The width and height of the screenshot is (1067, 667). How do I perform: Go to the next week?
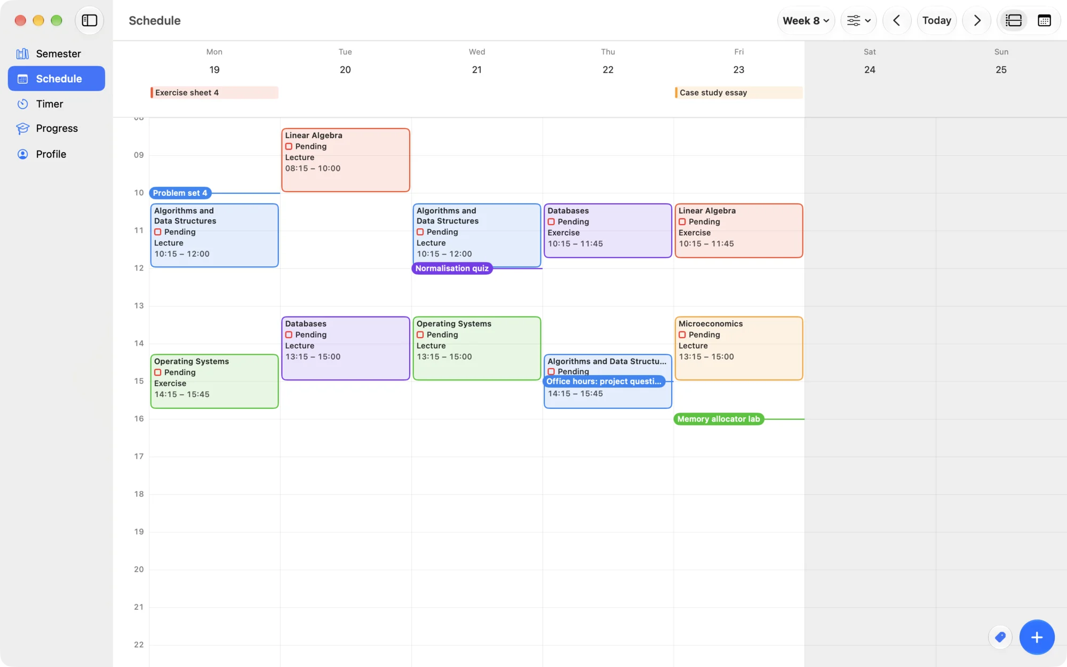point(977,21)
